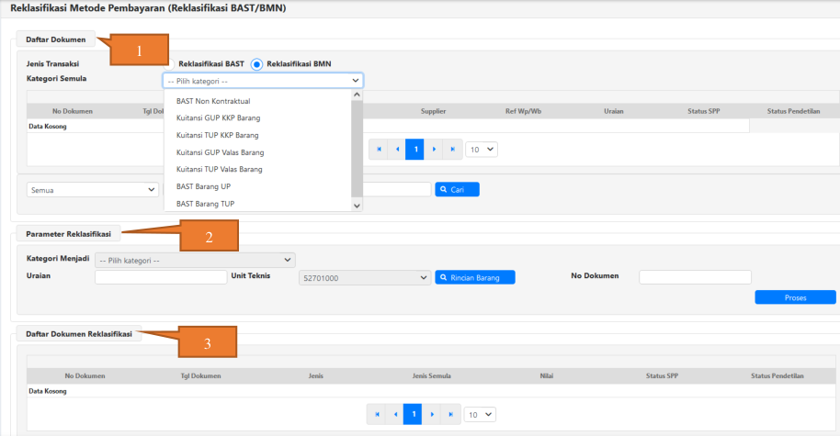Screen dimensions: 840x436
Task: Click the No Dokumen input field
Action: (x=695, y=277)
